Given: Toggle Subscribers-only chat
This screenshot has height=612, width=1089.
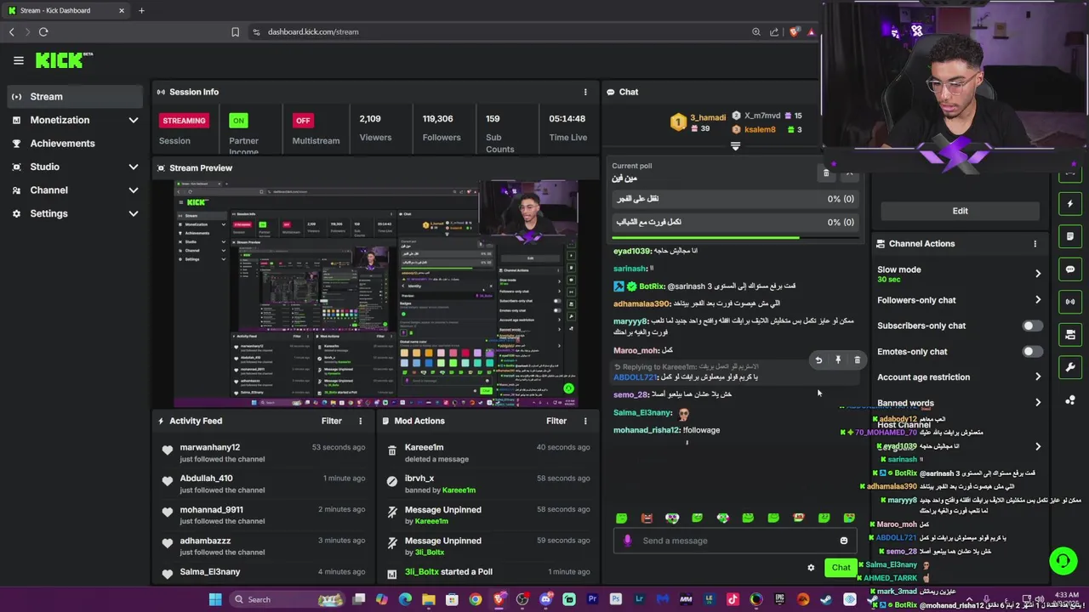Looking at the screenshot, I should coord(1032,326).
